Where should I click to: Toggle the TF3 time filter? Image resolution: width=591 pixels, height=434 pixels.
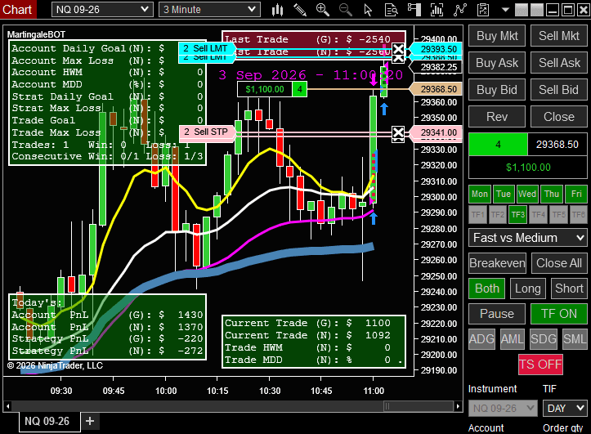(x=518, y=215)
